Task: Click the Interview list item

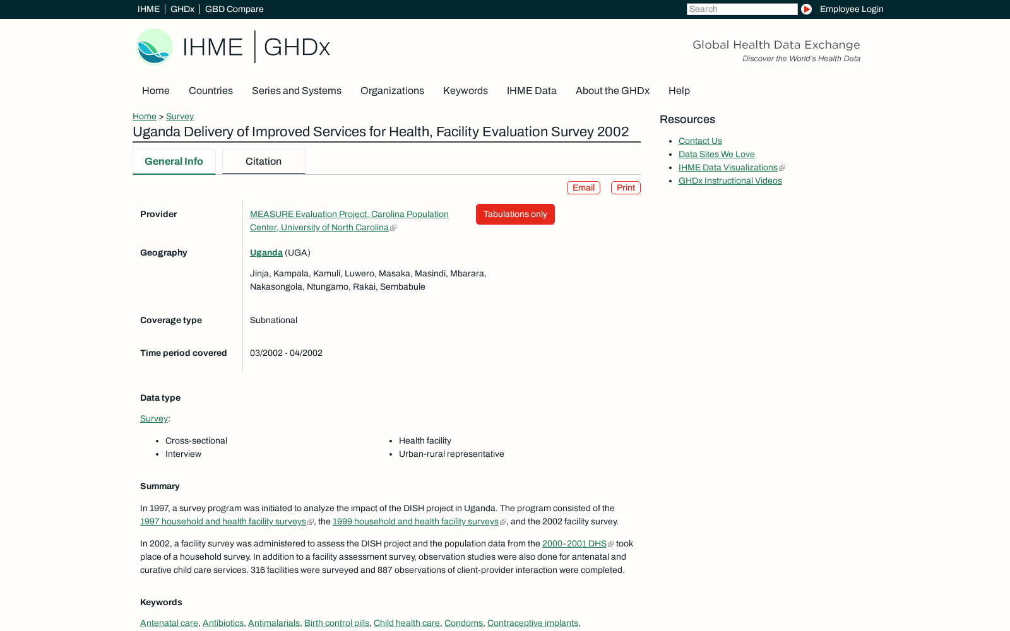Action: click(183, 454)
